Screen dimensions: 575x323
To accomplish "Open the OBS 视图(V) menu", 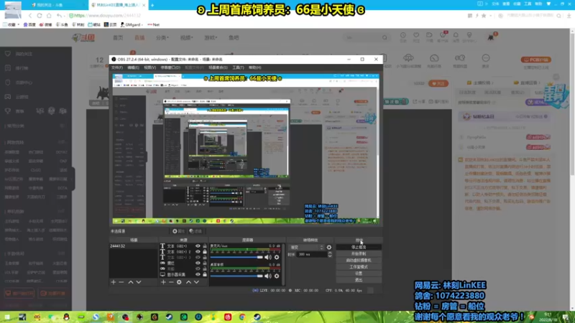I will click(149, 67).
